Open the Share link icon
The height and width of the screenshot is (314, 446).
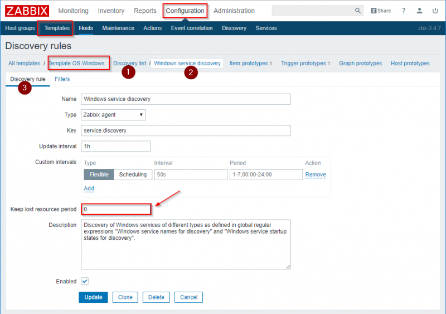(x=381, y=11)
